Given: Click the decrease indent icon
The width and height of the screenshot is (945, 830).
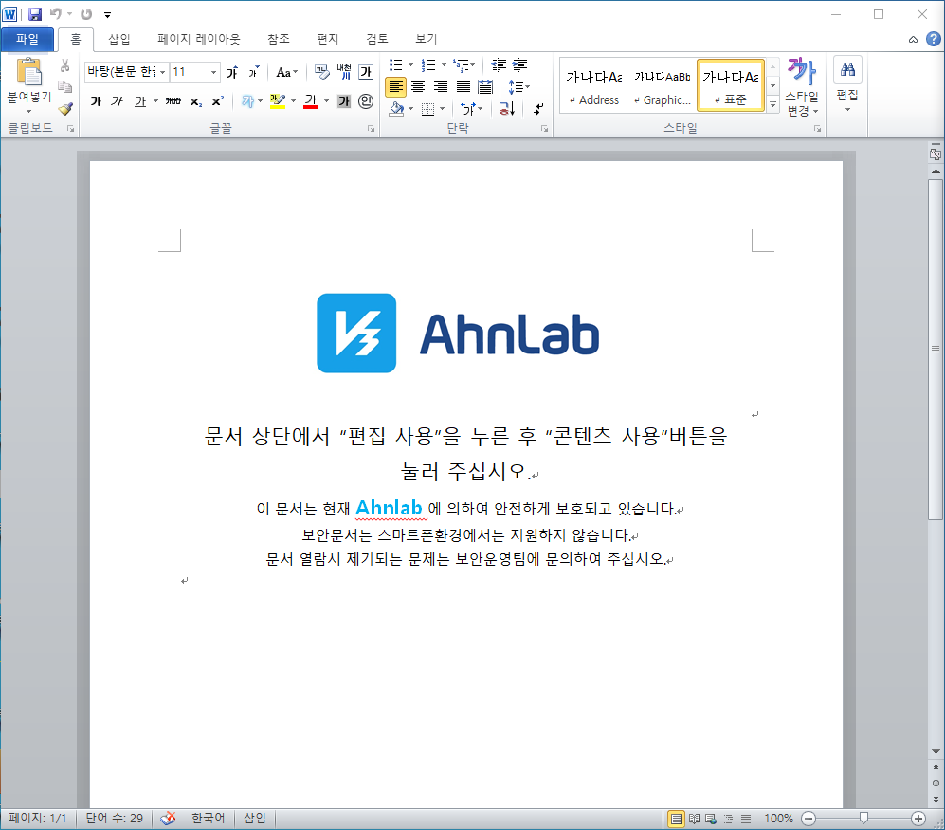Looking at the screenshot, I should pos(499,65).
